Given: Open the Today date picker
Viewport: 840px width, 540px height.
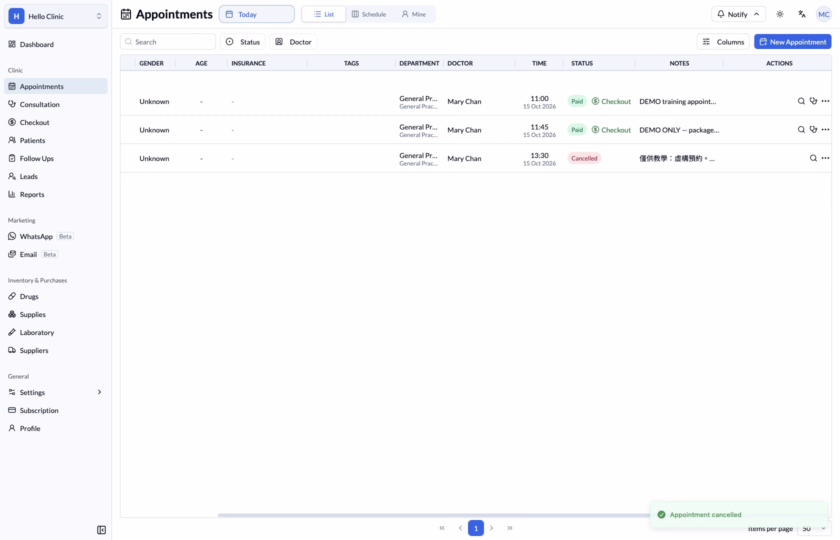Looking at the screenshot, I should pos(256,14).
